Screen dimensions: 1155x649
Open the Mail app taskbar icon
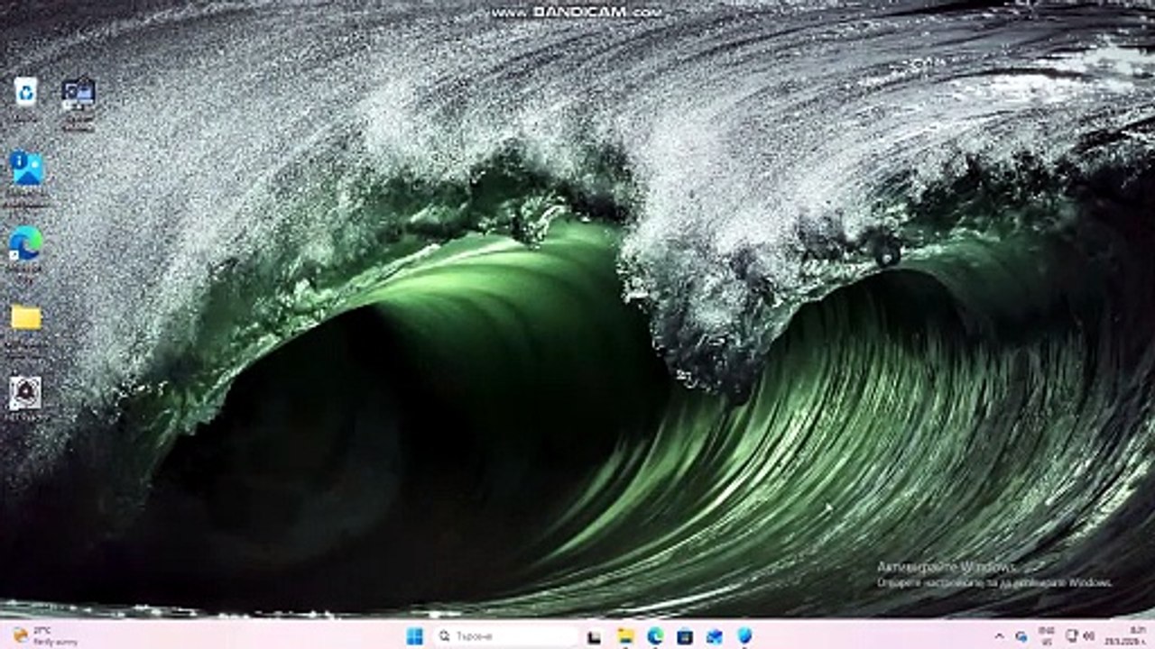coord(715,636)
